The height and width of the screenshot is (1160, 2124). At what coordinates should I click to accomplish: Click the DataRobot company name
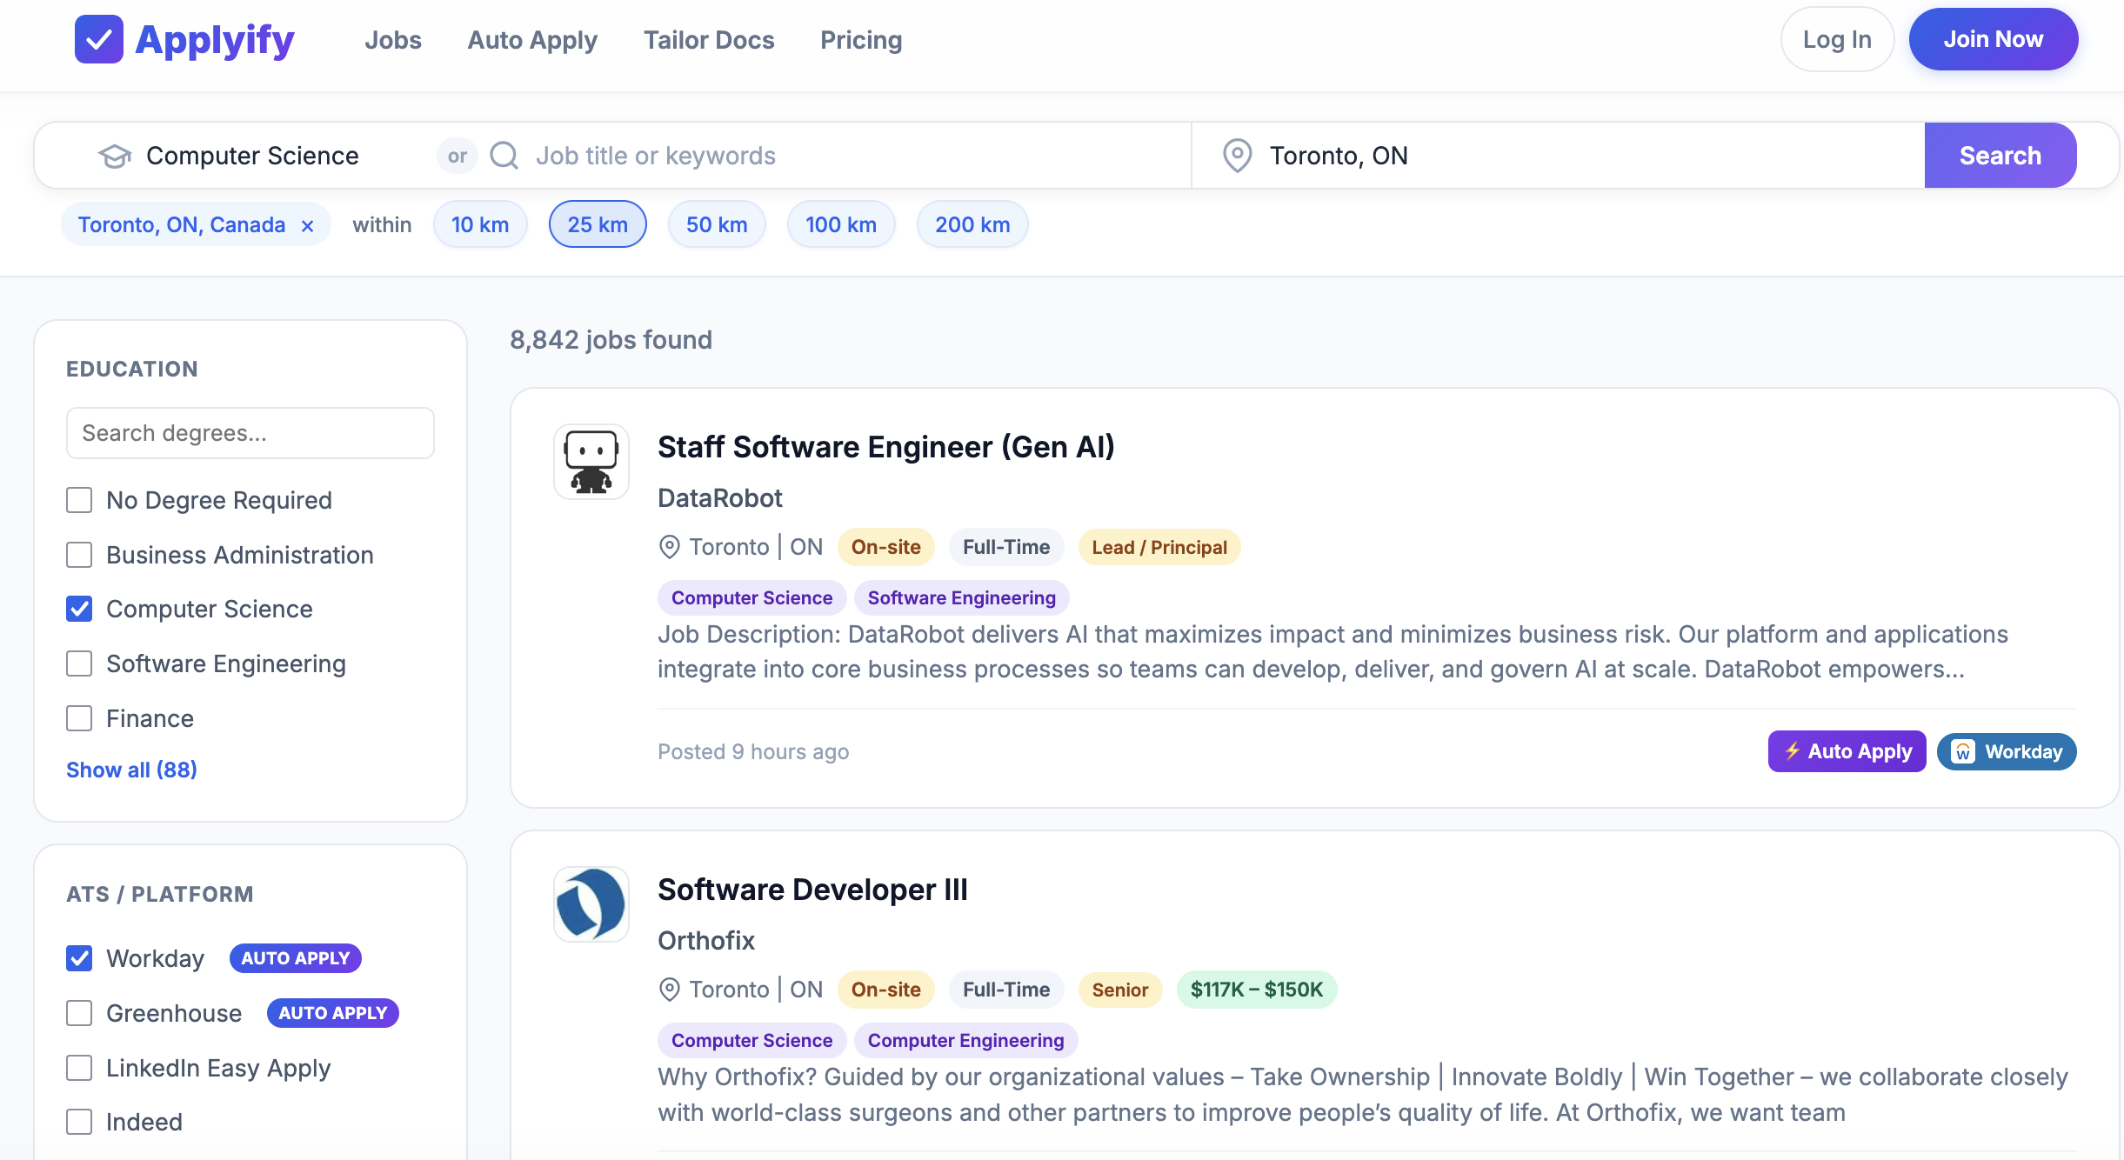coord(720,498)
